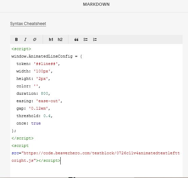Click the MARKDOWN header title
Screen dimensions: 188x178
click(x=96, y=4)
